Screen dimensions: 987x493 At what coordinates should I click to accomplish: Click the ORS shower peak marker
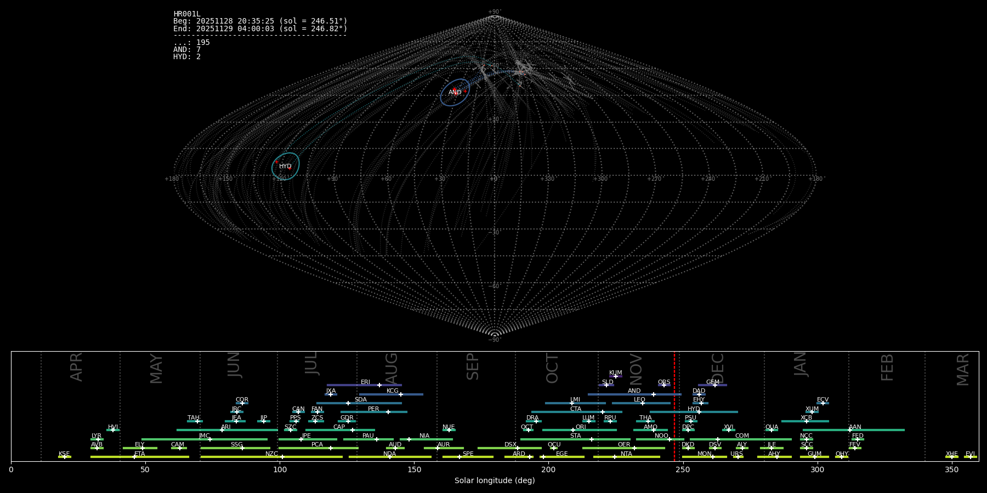pos(664,385)
